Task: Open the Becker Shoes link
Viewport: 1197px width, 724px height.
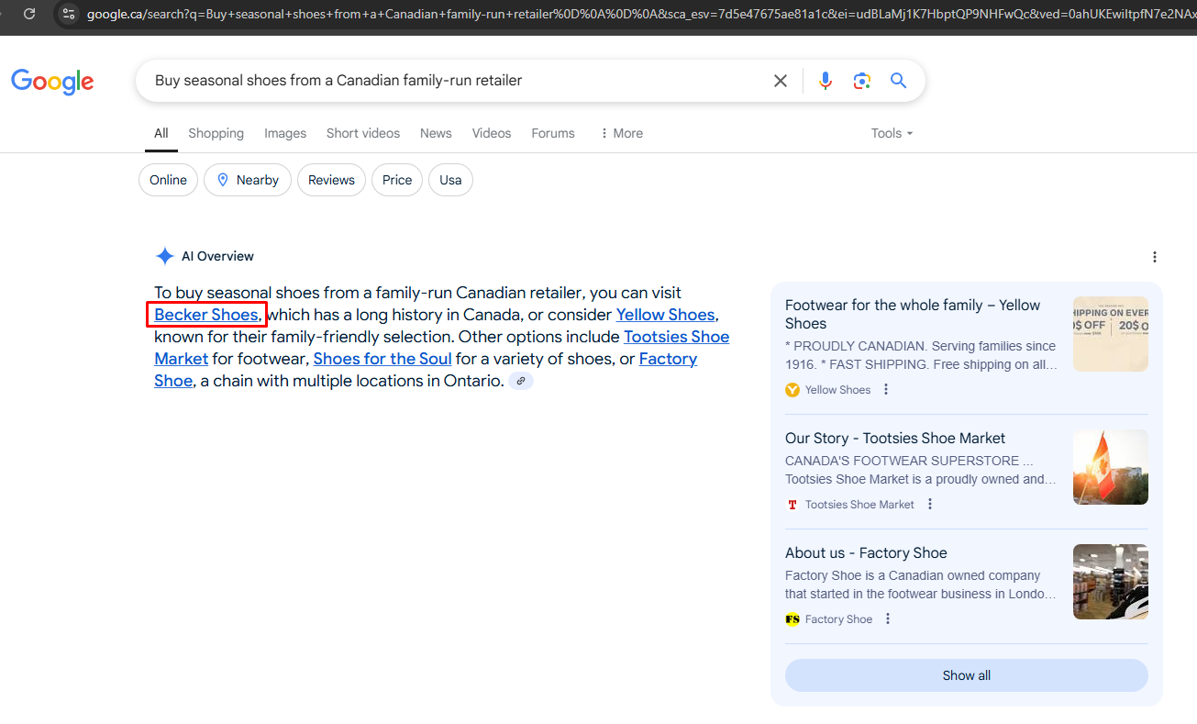Action: [x=206, y=315]
